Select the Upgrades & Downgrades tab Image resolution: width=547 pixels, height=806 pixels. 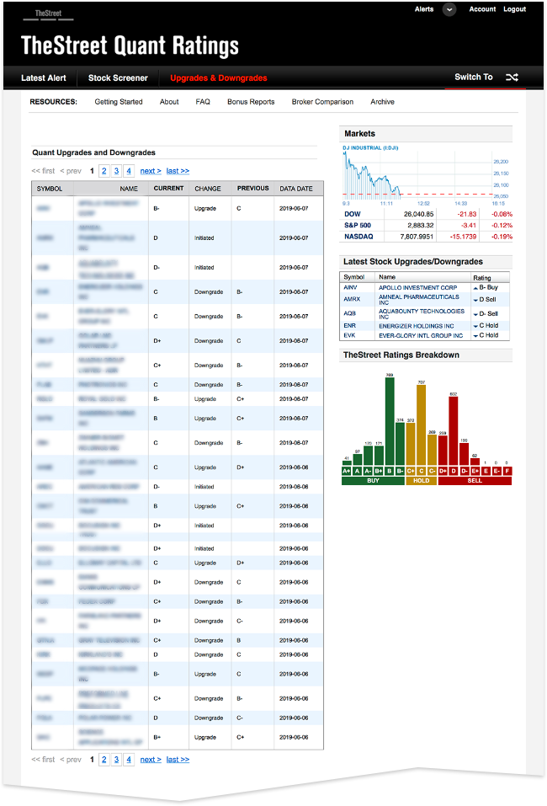point(219,78)
